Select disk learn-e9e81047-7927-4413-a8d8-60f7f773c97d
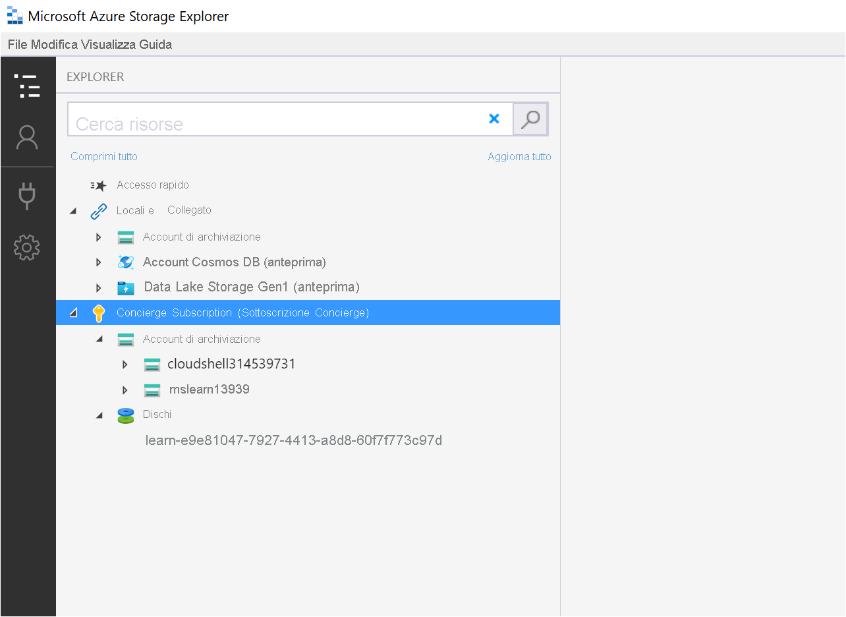 pyautogui.click(x=294, y=440)
